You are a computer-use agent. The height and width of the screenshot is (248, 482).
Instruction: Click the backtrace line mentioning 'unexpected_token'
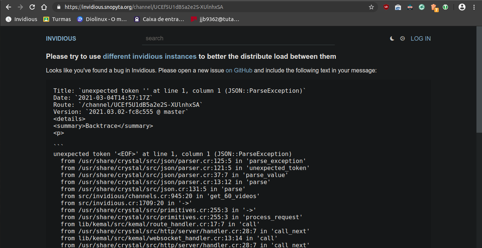185,168
